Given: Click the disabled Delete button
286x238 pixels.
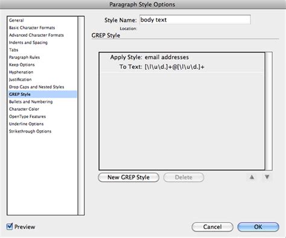Looking at the screenshot, I should 183,177.
